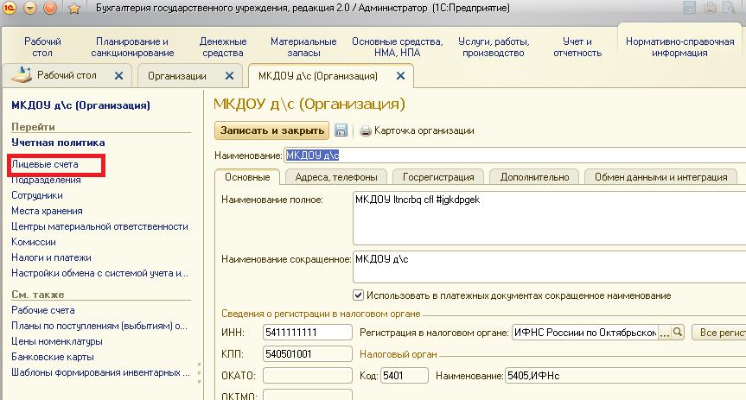The height and width of the screenshot is (400, 746).
Task: Click the Наименование полное text area
Action: [x=549, y=219]
